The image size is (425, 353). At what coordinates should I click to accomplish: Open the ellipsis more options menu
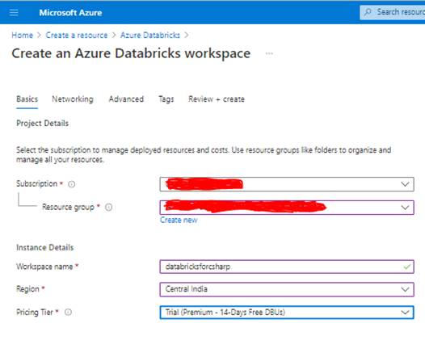point(269,53)
